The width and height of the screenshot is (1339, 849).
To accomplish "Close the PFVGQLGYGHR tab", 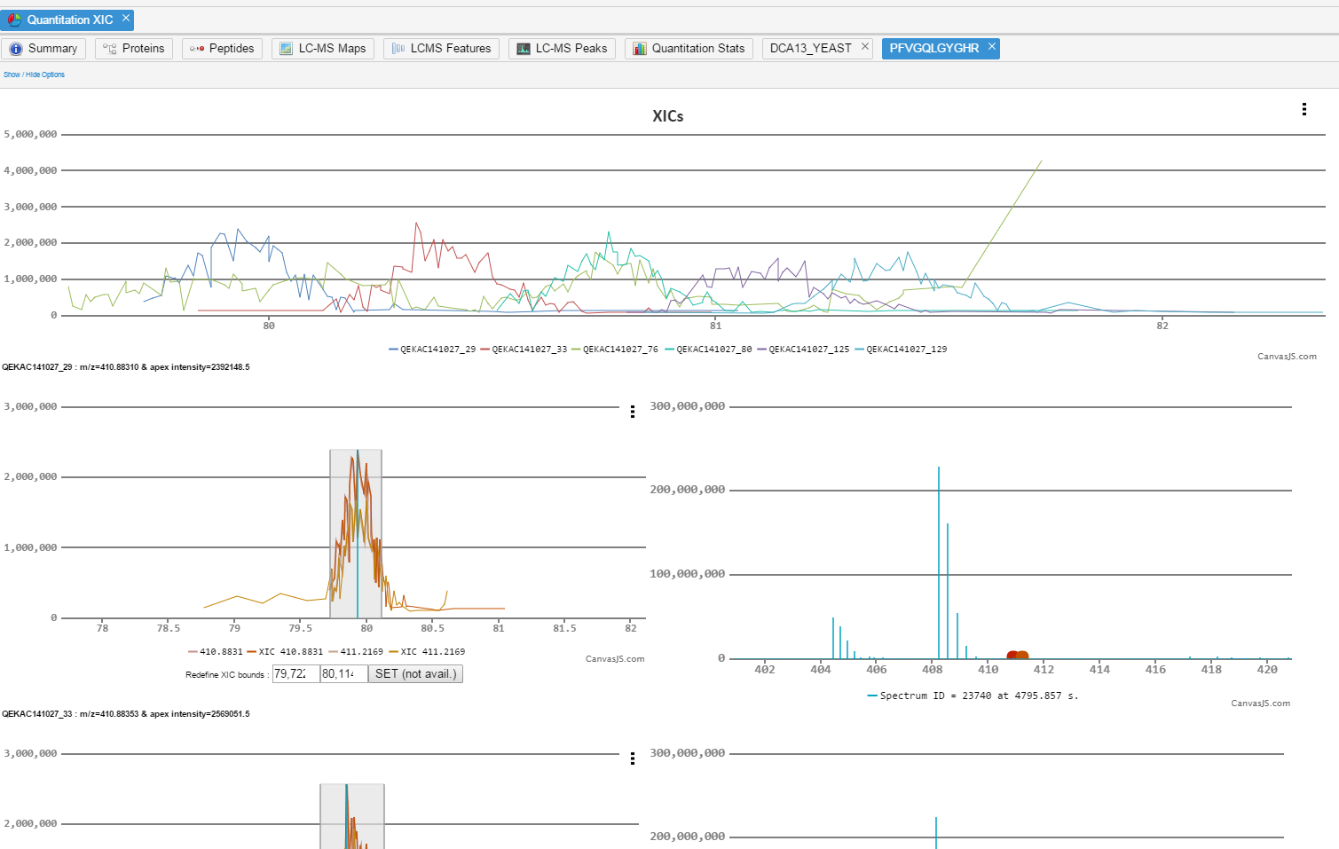I will click(x=992, y=46).
